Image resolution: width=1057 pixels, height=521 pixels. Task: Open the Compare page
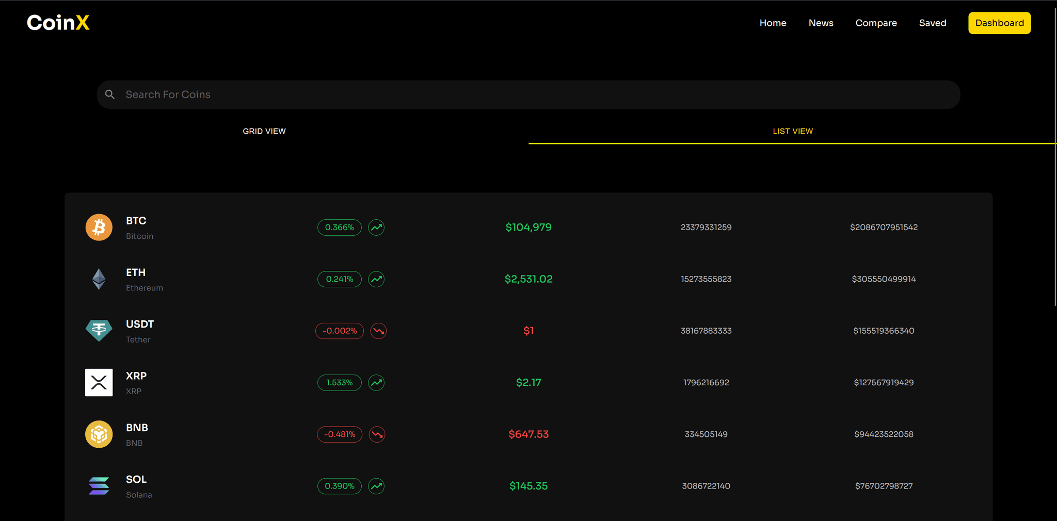(x=876, y=23)
